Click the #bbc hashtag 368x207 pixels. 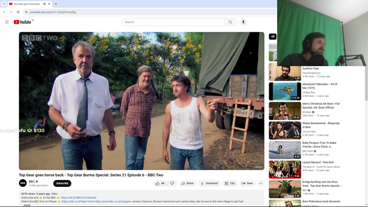click(55, 194)
